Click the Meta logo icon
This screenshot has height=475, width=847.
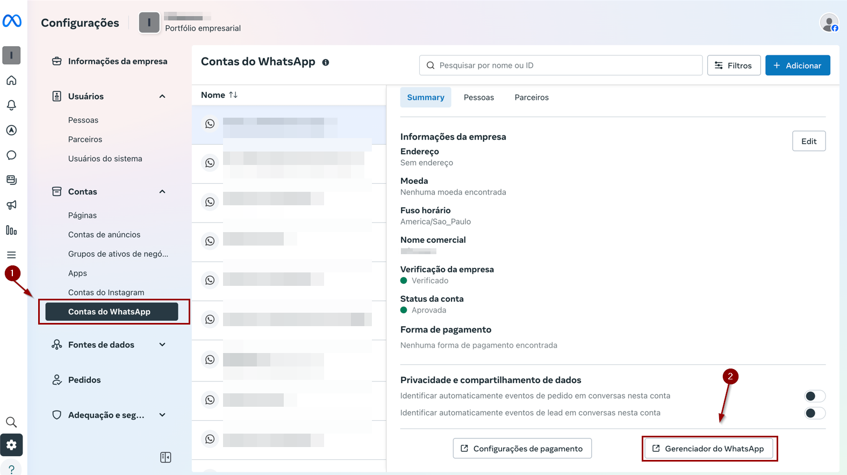[12, 21]
